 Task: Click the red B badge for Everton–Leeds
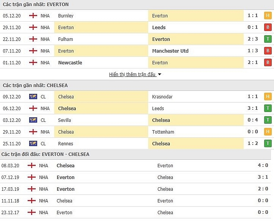coord(268,27)
